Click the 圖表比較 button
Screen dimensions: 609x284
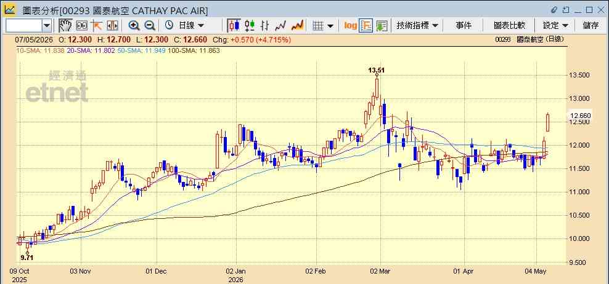pos(510,26)
